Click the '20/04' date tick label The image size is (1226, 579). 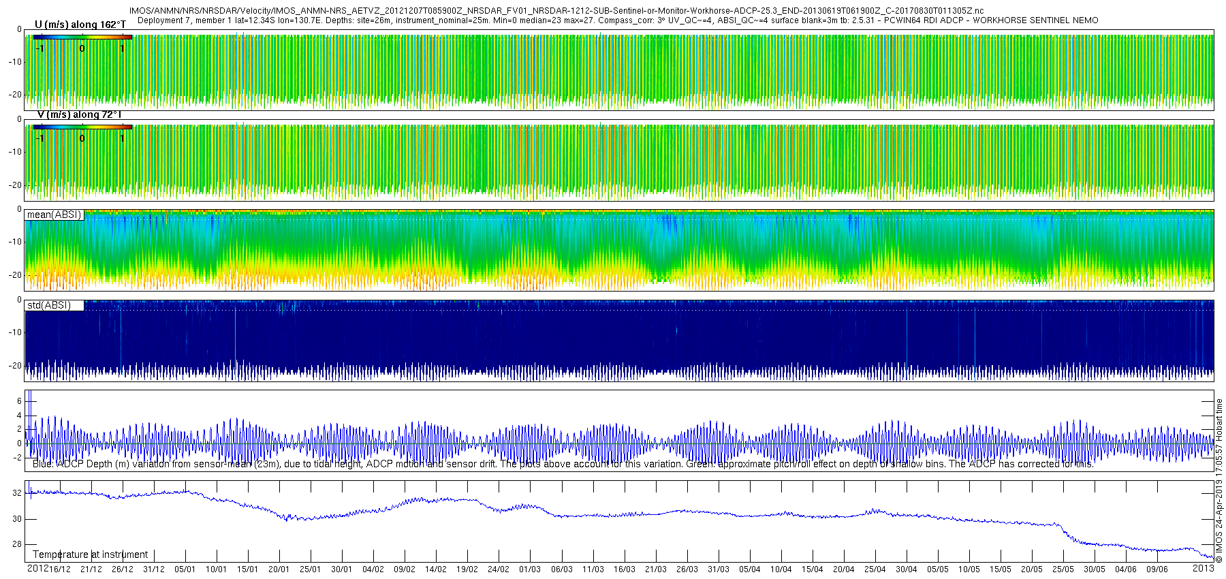pos(844,569)
